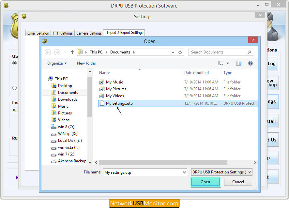Screen dimensions: 289x208
Task: Show the preview pane
Action: point(239,63)
